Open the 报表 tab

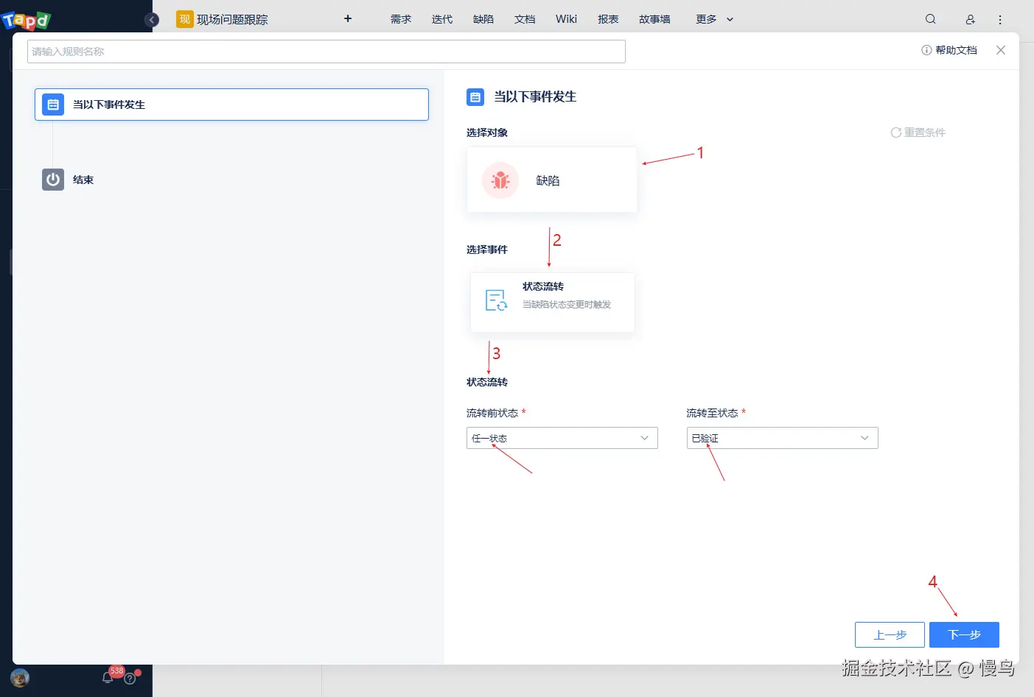608,19
